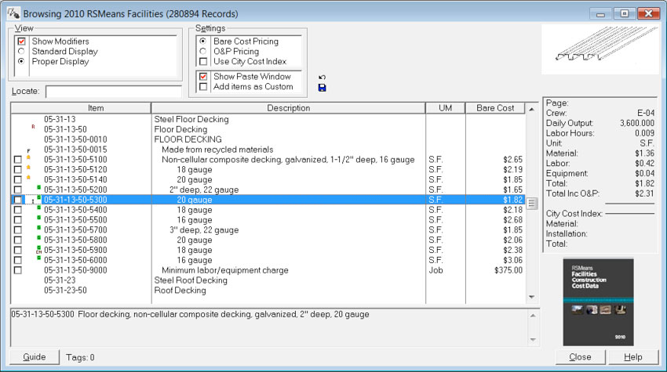Click the green CH icon on row 05-31-13-50-5900
Screen dimensions: 667x372
click(x=38, y=250)
